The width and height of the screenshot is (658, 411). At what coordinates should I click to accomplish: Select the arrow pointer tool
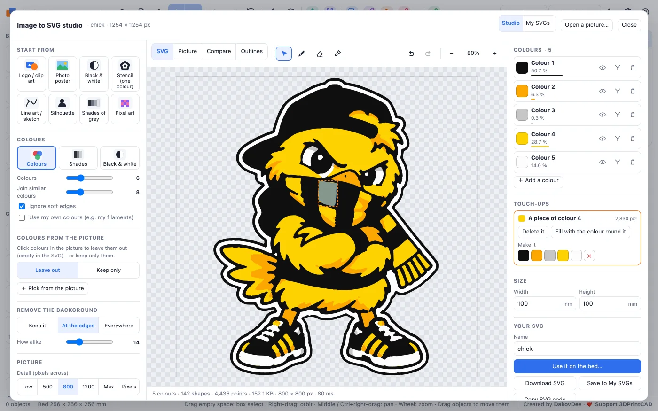[x=284, y=54]
